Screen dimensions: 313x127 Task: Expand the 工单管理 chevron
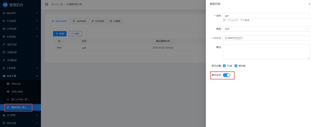point(37,68)
